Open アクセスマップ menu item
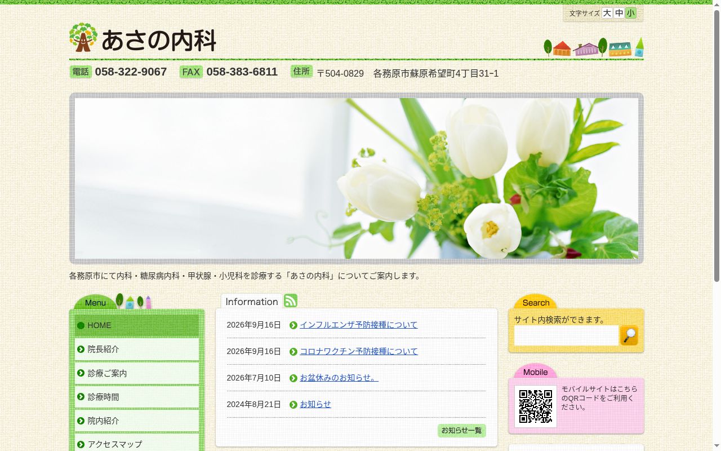 click(x=137, y=443)
